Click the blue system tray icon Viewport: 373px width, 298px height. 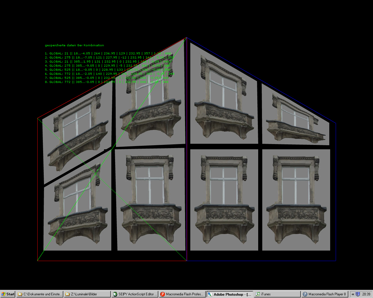(x=358, y=294)
